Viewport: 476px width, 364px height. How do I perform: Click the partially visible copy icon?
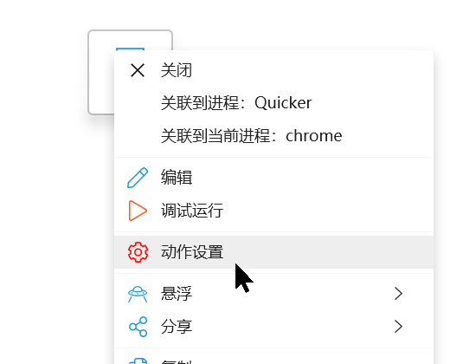coord(138,361)
